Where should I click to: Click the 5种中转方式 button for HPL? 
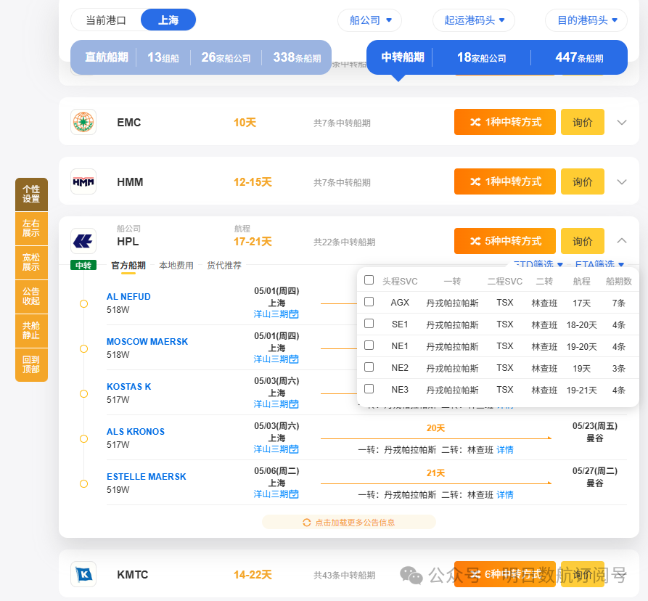505,241
